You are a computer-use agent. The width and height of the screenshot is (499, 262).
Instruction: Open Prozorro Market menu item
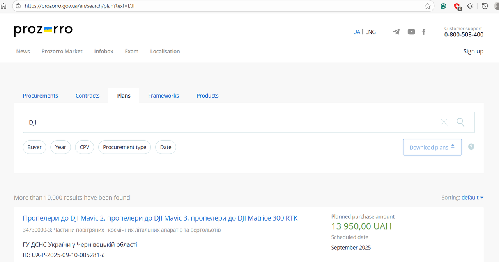62,51
